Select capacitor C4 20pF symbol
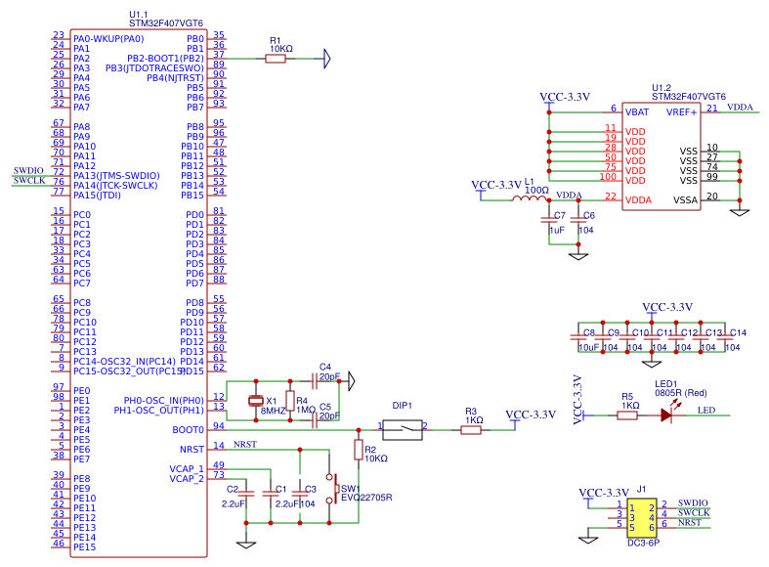 (315, 380)
